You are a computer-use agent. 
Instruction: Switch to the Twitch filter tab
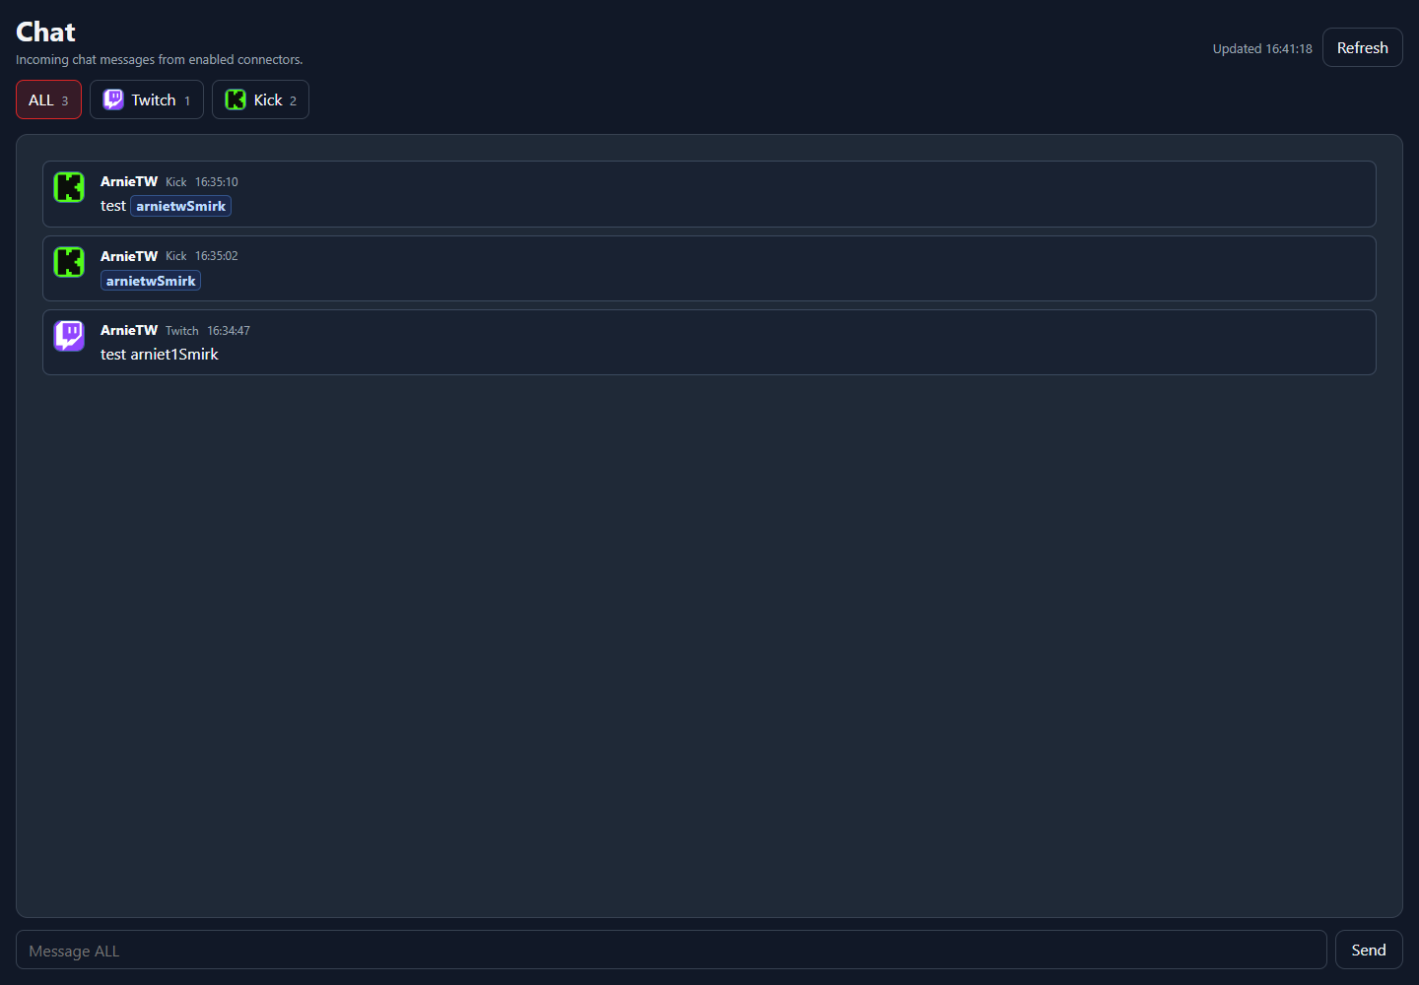click(147, 99)
